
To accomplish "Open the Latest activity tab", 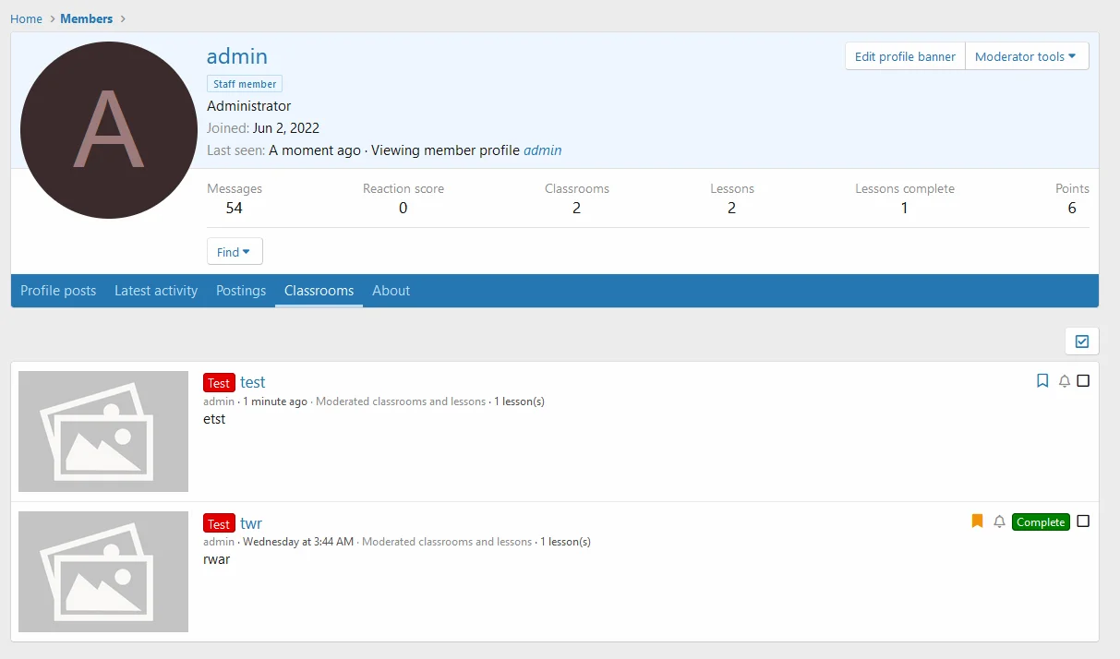I will [x=156, y=291].
